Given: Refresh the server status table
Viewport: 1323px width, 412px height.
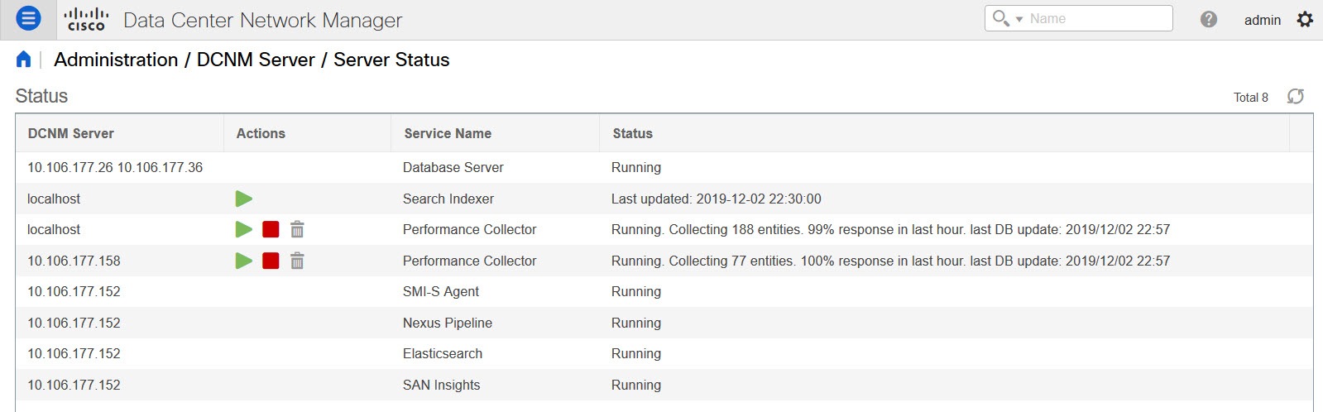Looking at the screenshot, I should coord(1296,97).
